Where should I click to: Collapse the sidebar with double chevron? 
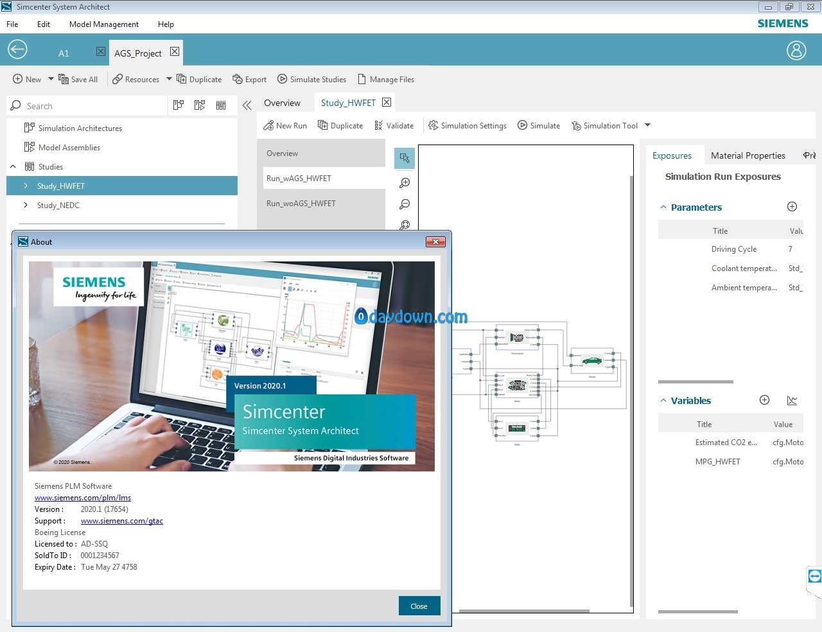point(247,105)
